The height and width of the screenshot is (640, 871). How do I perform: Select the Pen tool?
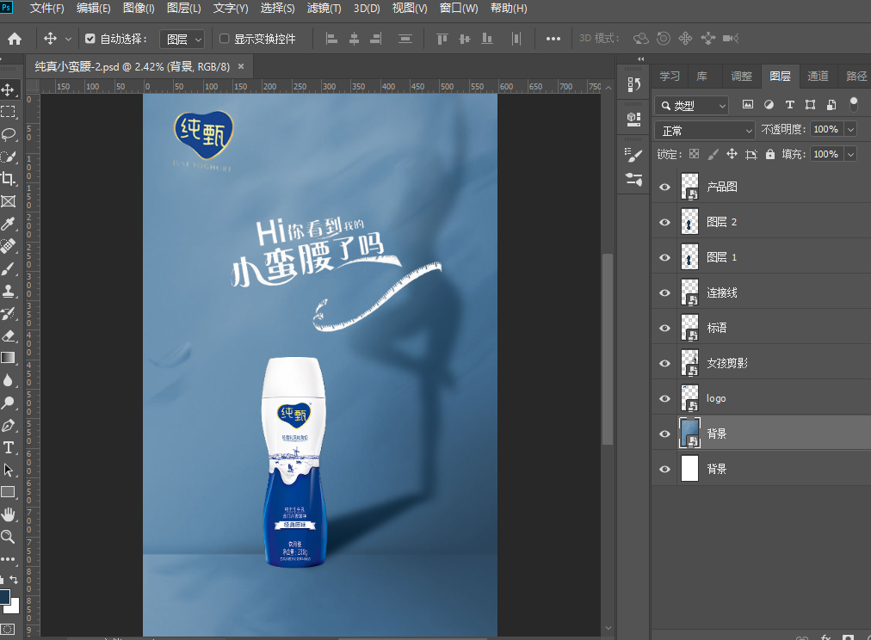9,425
